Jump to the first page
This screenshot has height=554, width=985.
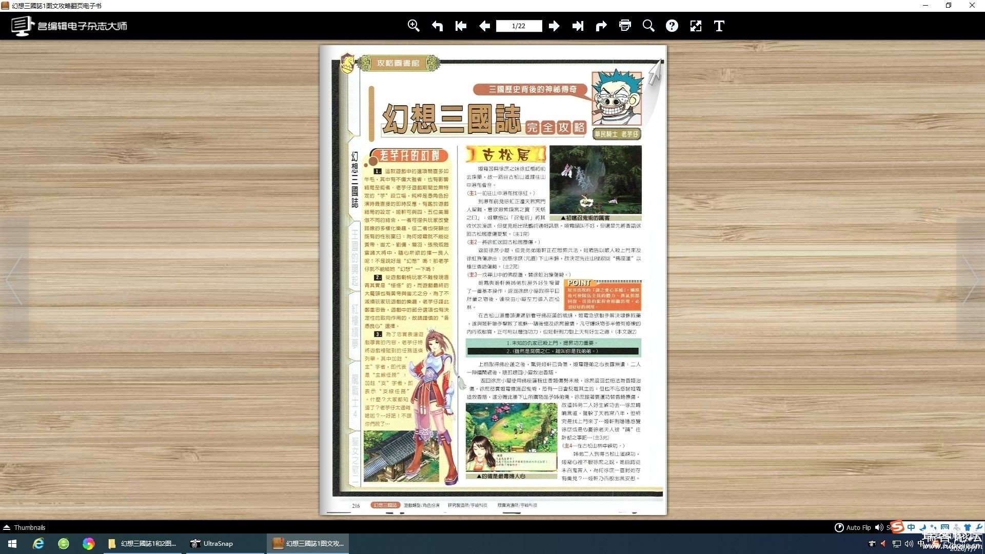(x=461, y=26)
